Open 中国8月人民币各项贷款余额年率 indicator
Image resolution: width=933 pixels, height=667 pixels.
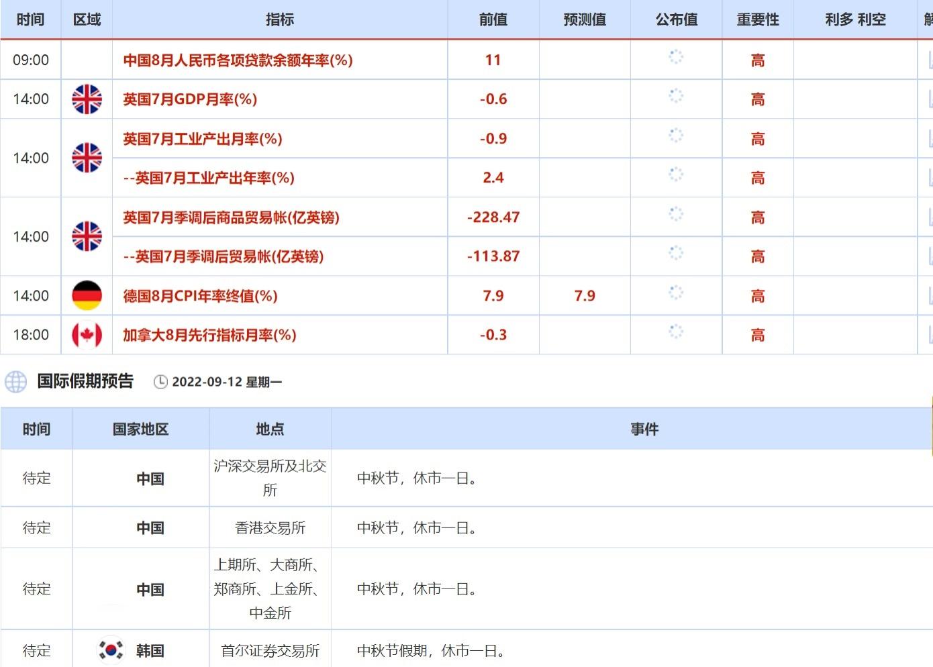[238, 60]
